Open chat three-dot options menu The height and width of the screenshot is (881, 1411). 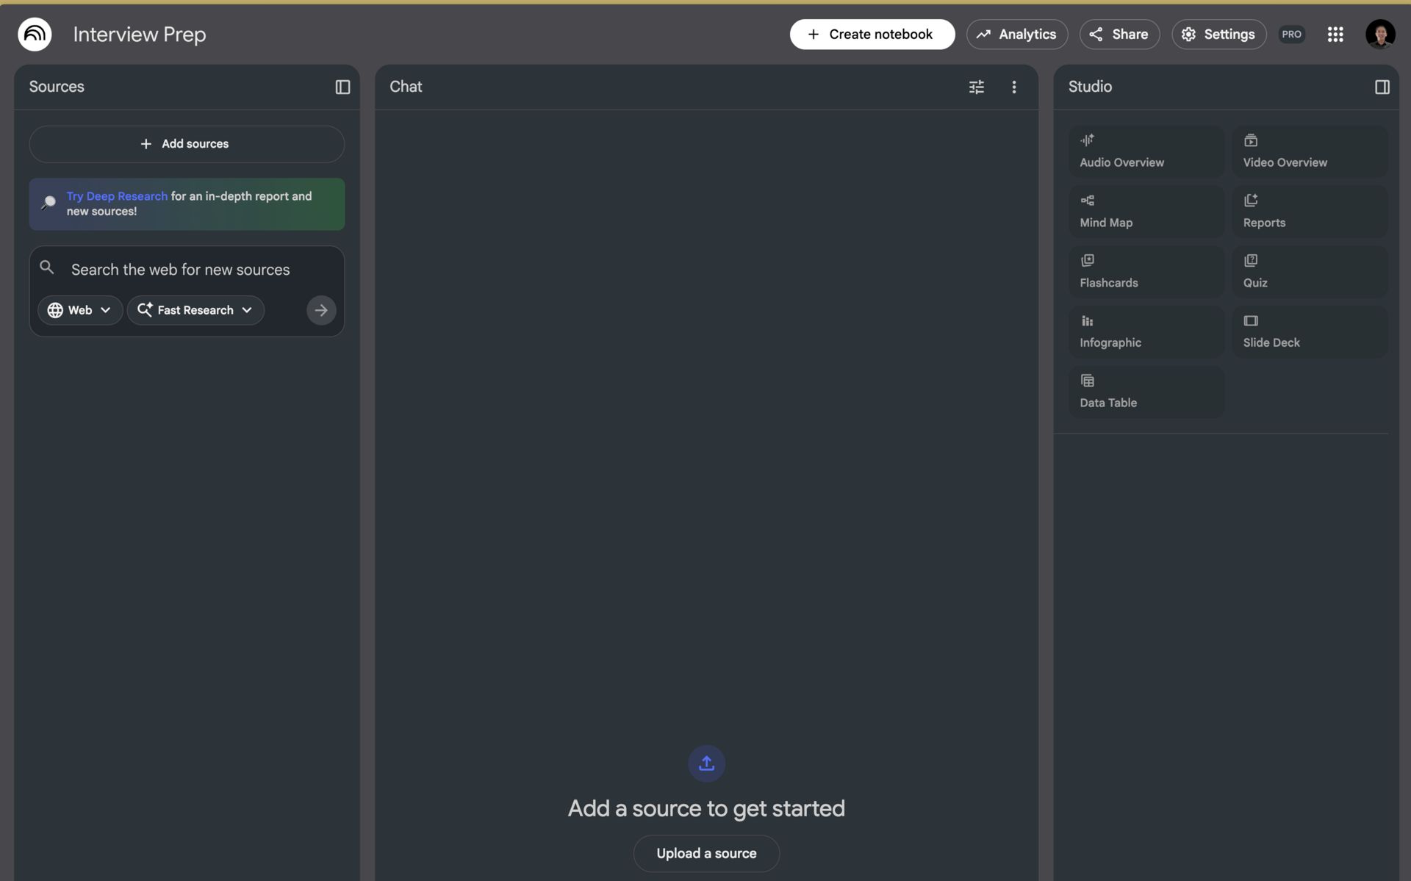click(x=1014, y=87)
